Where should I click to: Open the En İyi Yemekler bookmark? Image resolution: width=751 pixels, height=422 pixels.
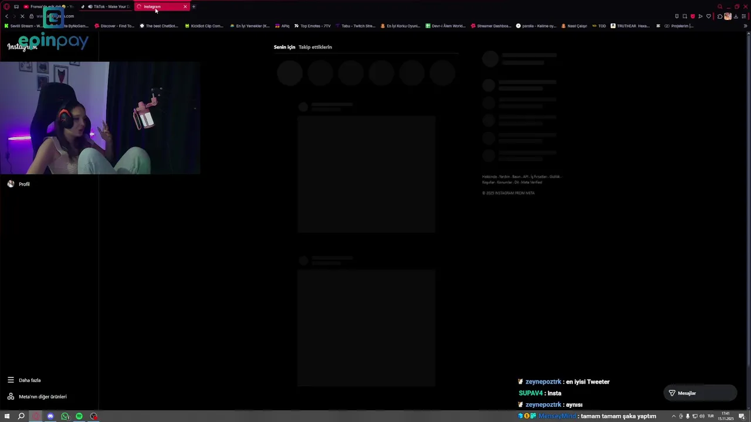coord(250,26)
